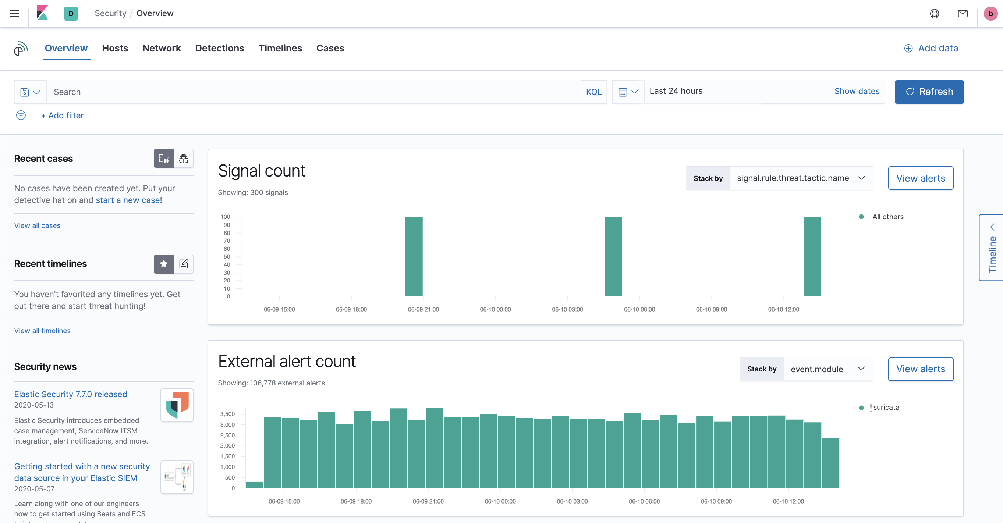1003x523 pixels.
Task: Click the View alerts button for Signal count
Action: tap(921, 178)
